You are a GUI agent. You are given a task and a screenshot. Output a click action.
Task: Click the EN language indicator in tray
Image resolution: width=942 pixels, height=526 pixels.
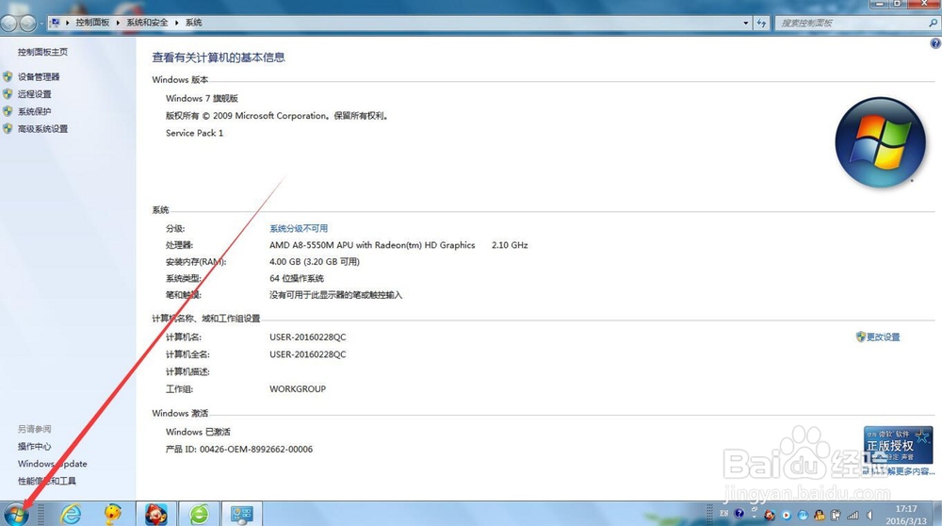(x=723, y=514)
